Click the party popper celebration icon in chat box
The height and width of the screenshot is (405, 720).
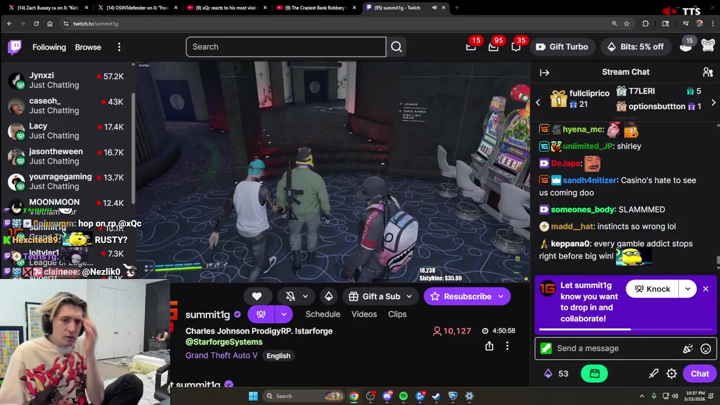tap(688, 349)
